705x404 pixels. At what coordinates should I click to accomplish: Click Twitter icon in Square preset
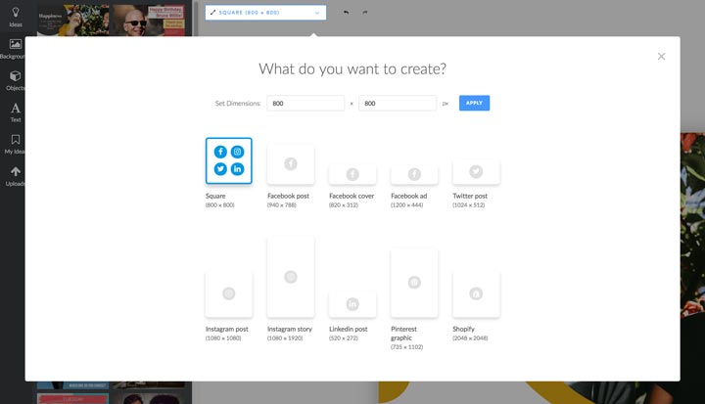tap(220, 169)
